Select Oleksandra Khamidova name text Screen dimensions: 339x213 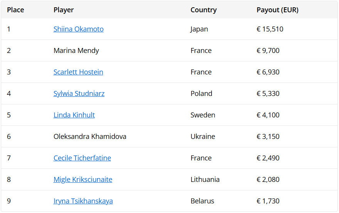tap(90, 137)
